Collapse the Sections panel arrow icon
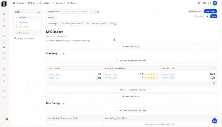 point(39,12)
